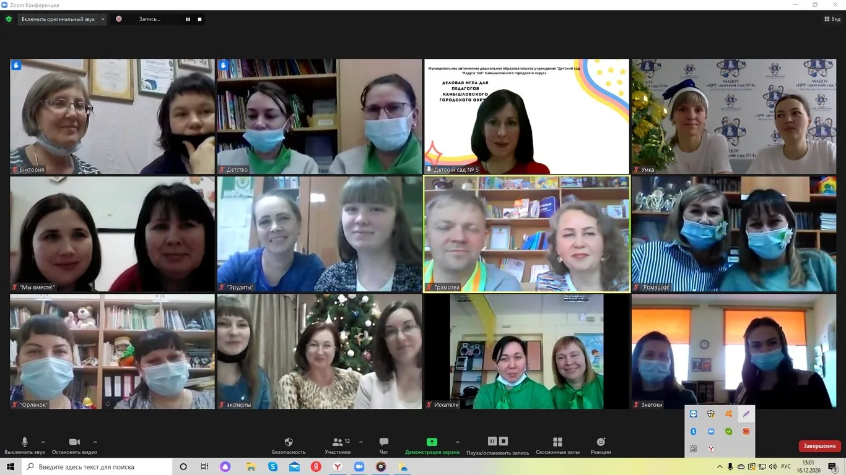Open video options arrow beside camera
Viewport: 846px width, 475px height.
(95, 442)
